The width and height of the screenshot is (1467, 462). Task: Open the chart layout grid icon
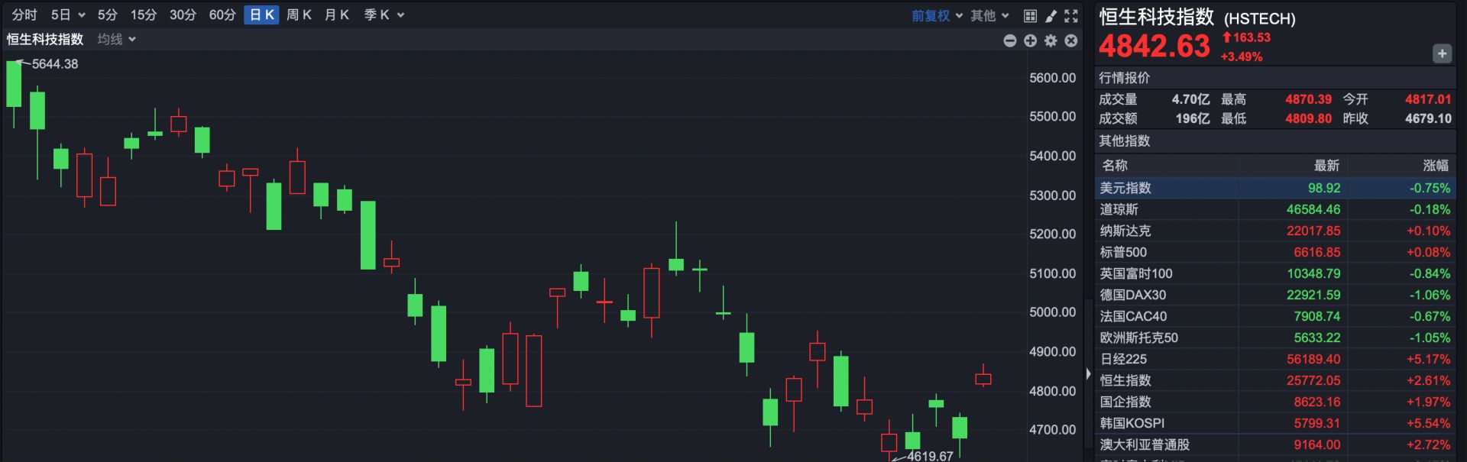click(x=1030, y=15)
